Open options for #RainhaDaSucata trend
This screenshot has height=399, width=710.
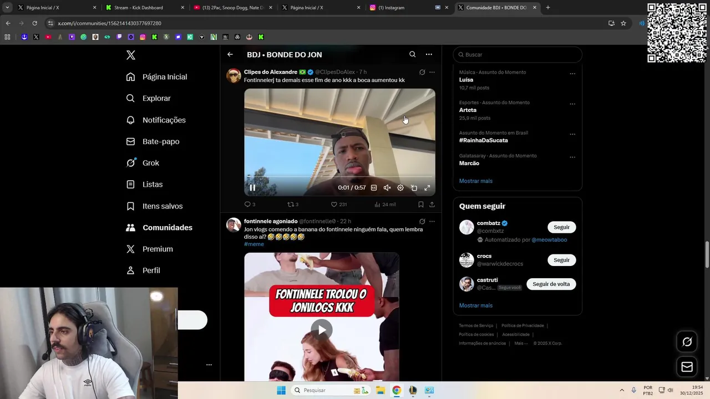coord(572,134)
